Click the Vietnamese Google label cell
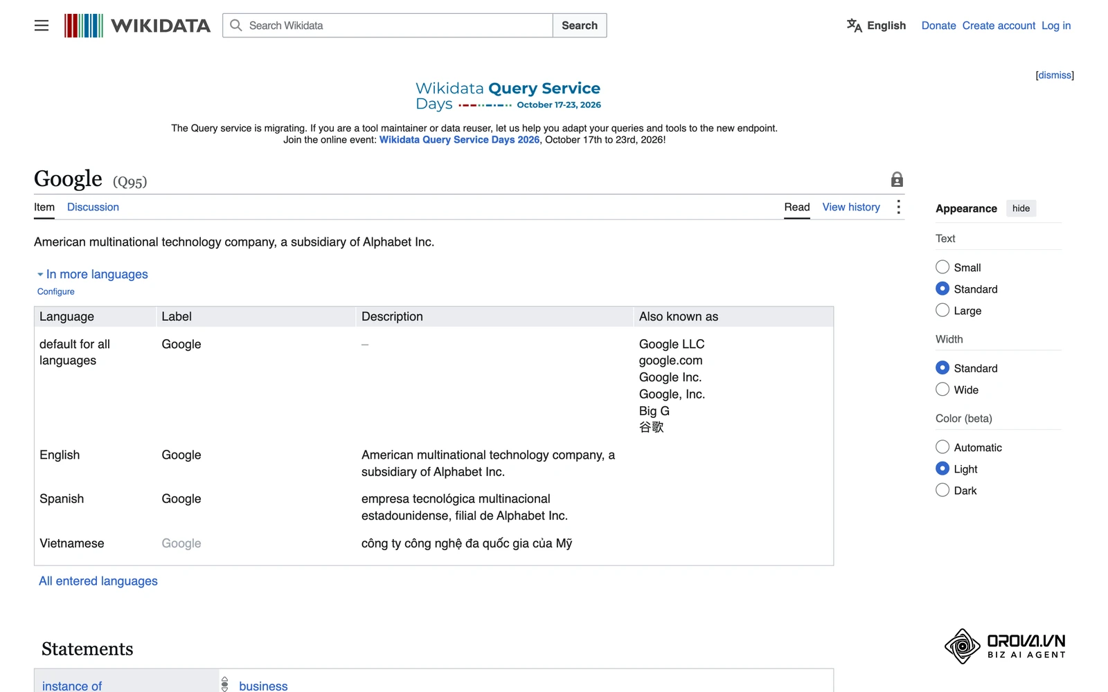The height and width of the screenshot is (692, 1108). pos(181,543)
